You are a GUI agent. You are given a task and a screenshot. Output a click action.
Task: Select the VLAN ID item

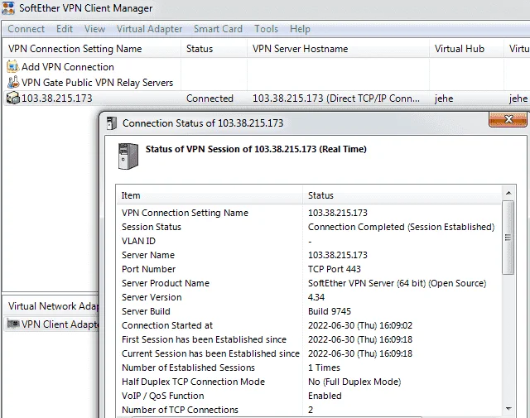tap(138, 241)
